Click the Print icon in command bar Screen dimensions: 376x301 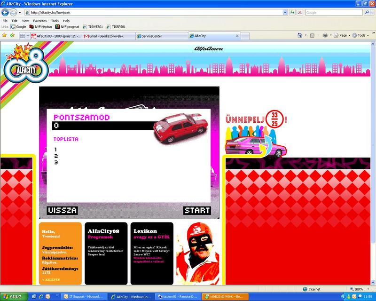(325, 36)
